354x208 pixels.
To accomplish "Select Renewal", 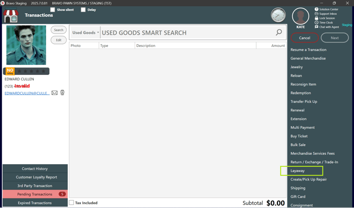I will 297,110.
